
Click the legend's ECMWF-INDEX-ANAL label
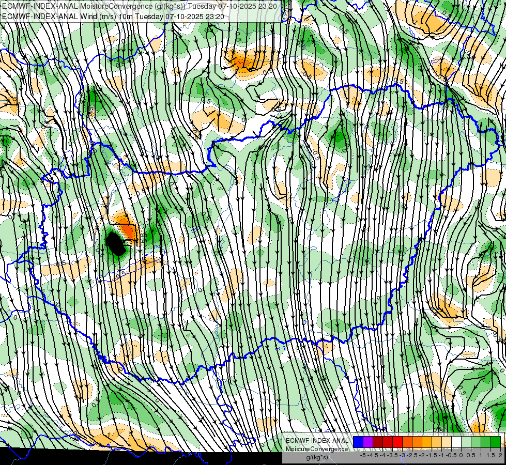317,441
